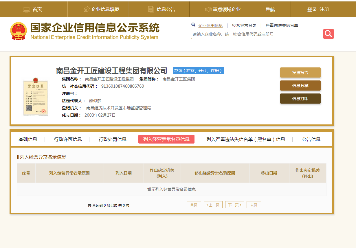Image resolution: width=356 pixels, height=248 pixels.
Task: Click the red search magnifier button
Action: 329,34
